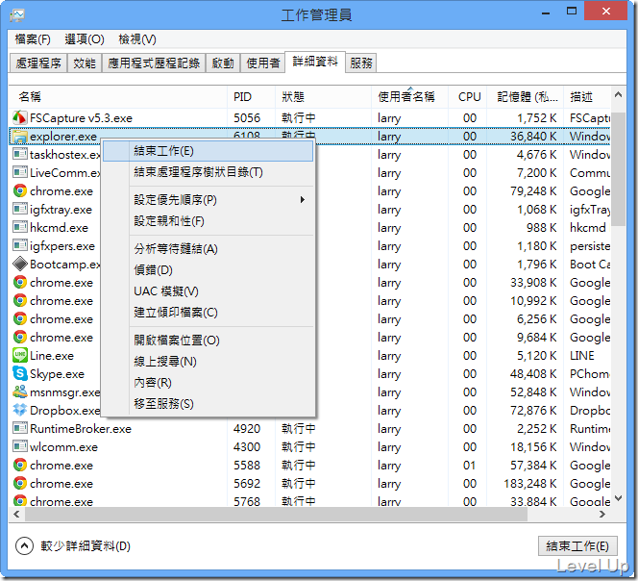Sort by CPU column header
The width and height of the screenshot is (638, 581).
(x=468, y=97)
